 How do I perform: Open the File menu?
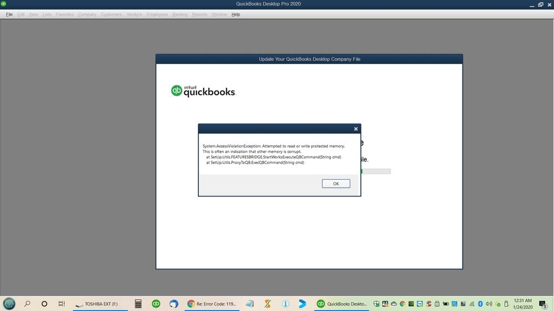click(9, 14)
